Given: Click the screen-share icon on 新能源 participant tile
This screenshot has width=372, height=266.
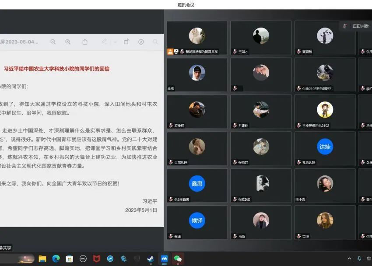Looking at the screenshot, I should pyautogui.click(x=176, y=51).
